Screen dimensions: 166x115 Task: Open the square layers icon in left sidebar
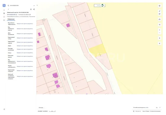[4, 17]
